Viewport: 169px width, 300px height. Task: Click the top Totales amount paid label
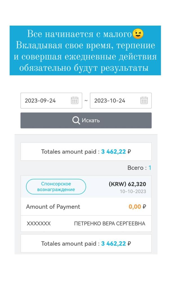point(70,152)
